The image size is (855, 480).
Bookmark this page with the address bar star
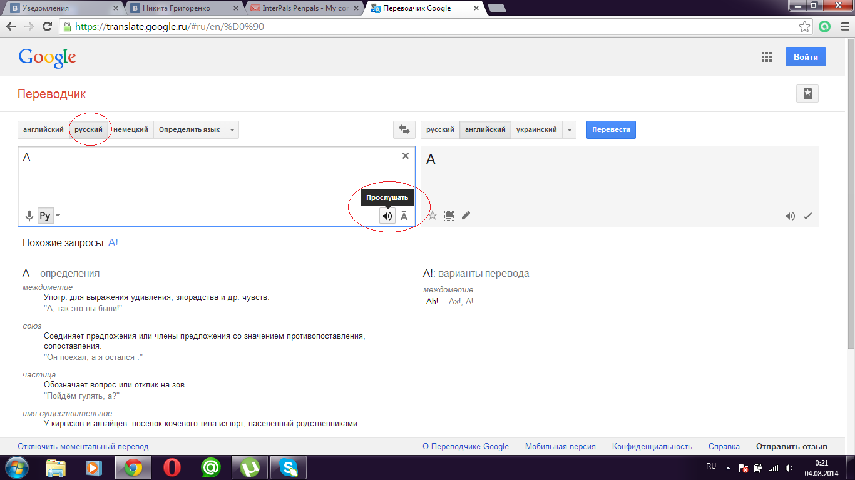tap(805, 27)
